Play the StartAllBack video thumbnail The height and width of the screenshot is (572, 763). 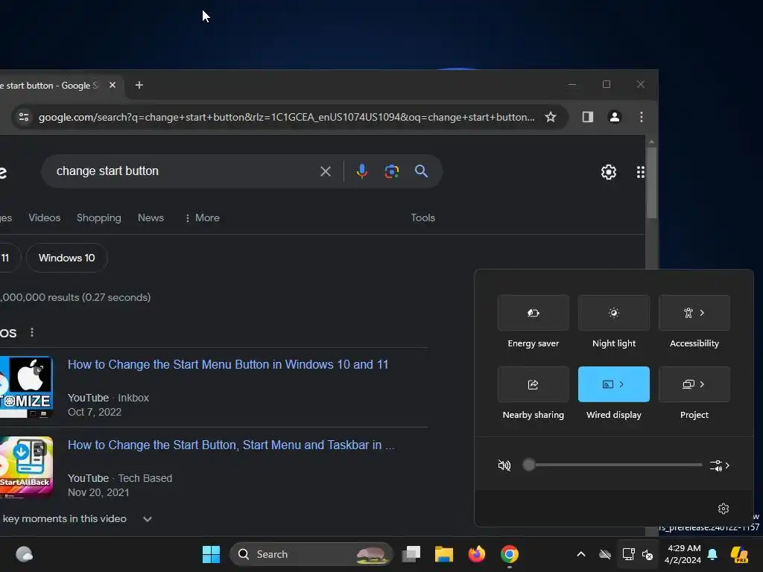(26, 467)
